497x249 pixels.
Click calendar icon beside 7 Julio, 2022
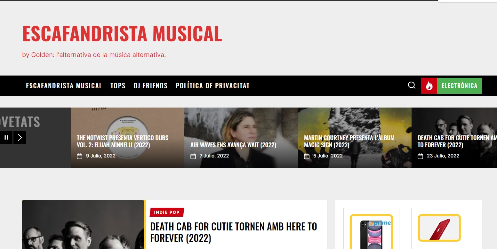coord(193,156)
